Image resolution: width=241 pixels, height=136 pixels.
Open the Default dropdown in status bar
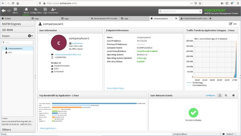(230, 134)
